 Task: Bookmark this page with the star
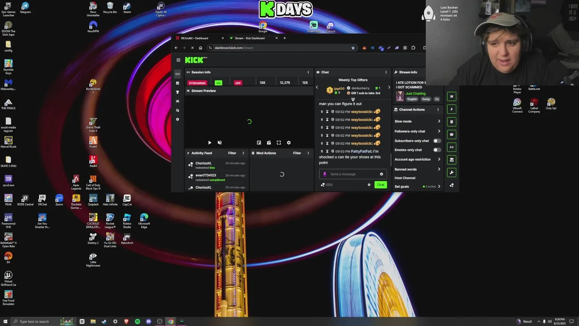(353, 48)
